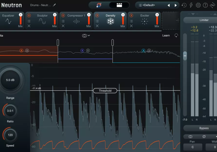This screenshot has height=152, width=217.
Task: Open the Assistant view orb icon
Action: pyautogui.click(x=99, y=5)
